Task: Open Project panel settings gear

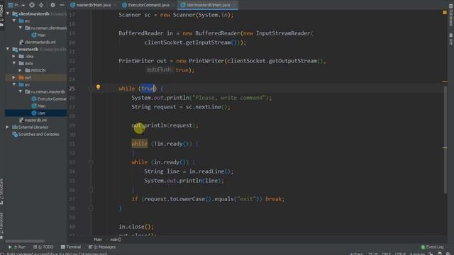Action: click(x=52, y=5)
